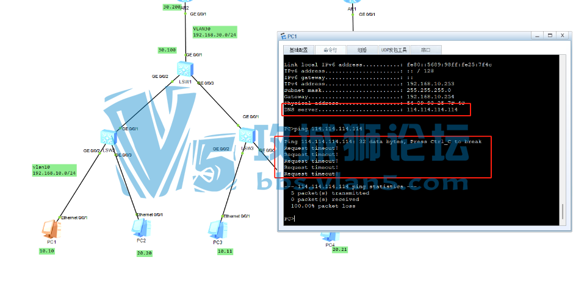Click the DNS server 114.114.114.114 line
The height and width of the screenshot is (285, 573).
tap(371, 110)
